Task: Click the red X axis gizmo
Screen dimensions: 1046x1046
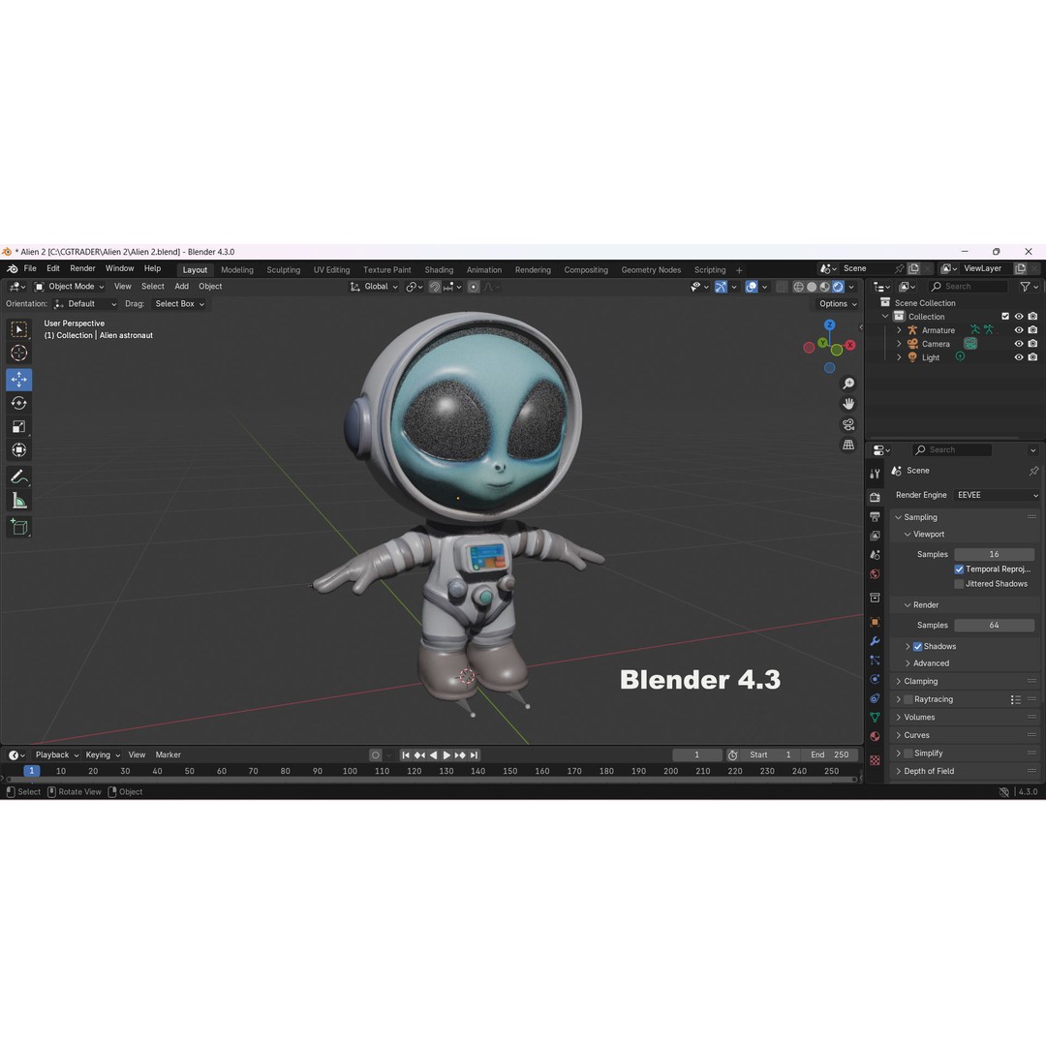Action: click(x=850, y=345)
